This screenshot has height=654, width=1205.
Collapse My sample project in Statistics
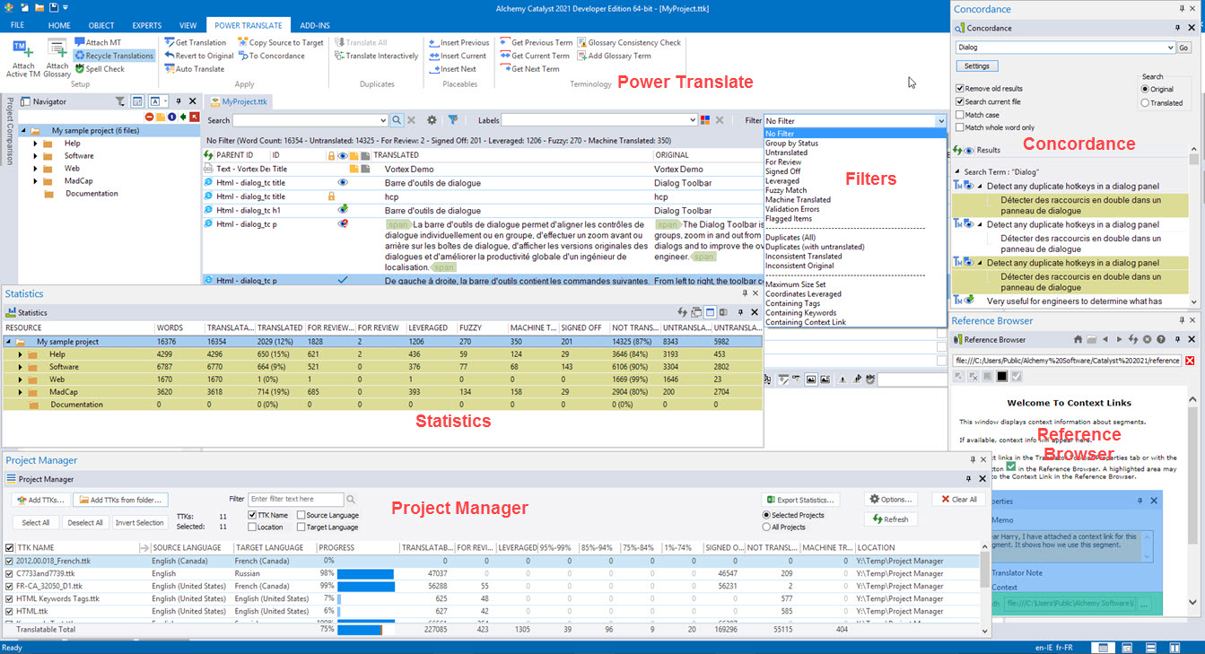click(x=8, y=342)
